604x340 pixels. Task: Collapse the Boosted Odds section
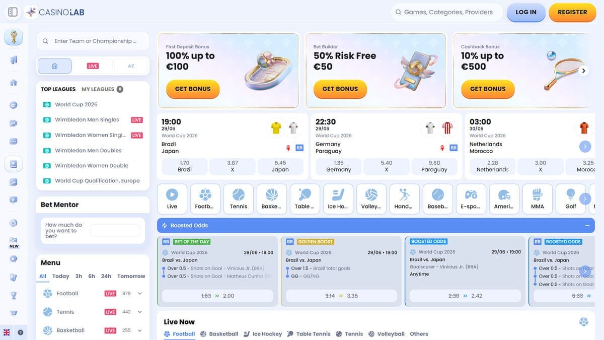pos(587,225)
